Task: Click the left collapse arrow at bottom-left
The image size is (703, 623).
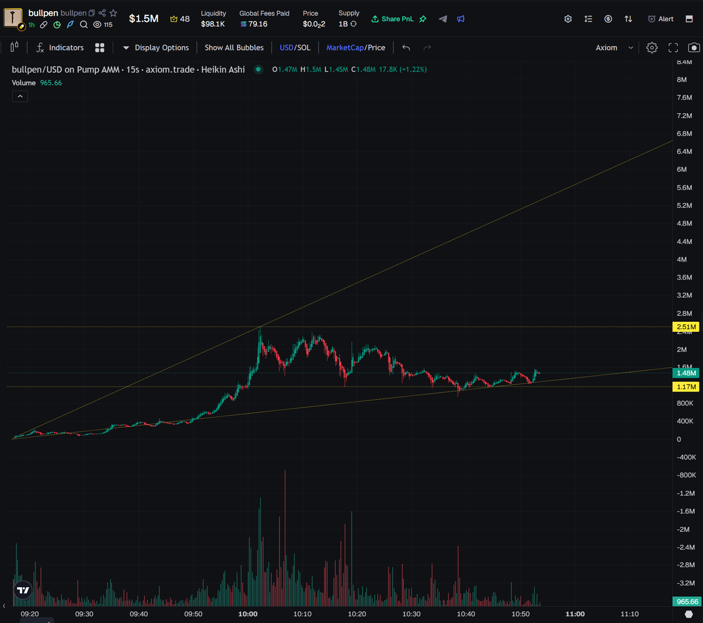Action: pyautogui.click(x=4, y=605)
